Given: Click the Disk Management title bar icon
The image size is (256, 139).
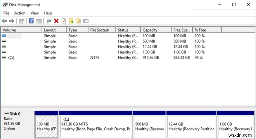Looking at the screenshot, I should pos(5,5).
